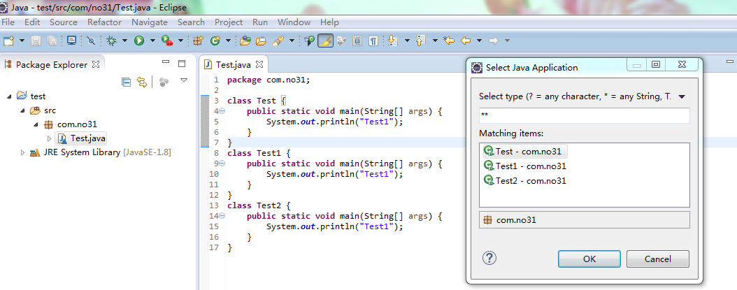The height and width of the screenshot is (290, 737).
Task: Click Collapse All in Package Explorer
Action: [127, 82]
